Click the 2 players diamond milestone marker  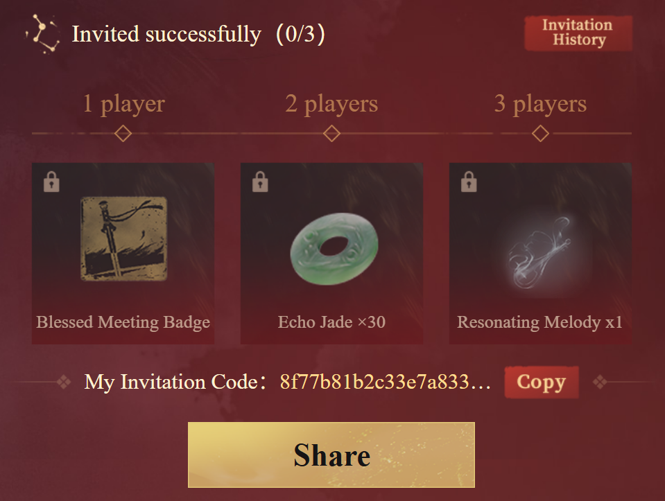pos(331,134)
